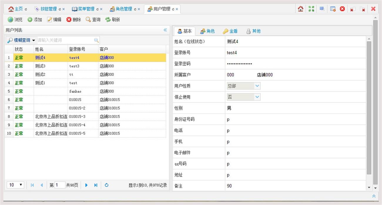Open the page size dropdown showing 10
This screenshot has height=205, width=382.
pos(16,185)
